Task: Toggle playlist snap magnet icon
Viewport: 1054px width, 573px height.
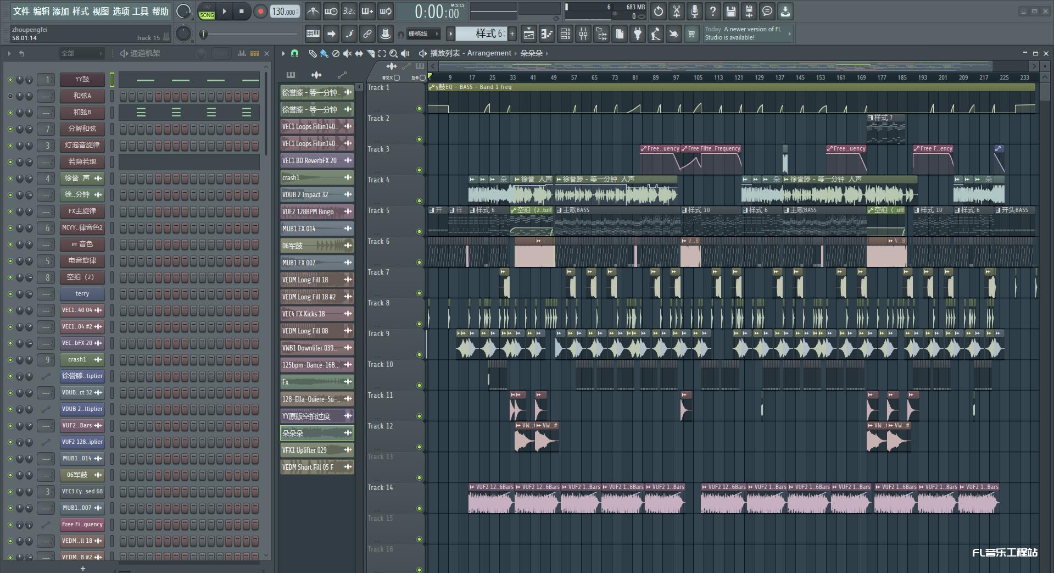Action: (x=295, y=53)
